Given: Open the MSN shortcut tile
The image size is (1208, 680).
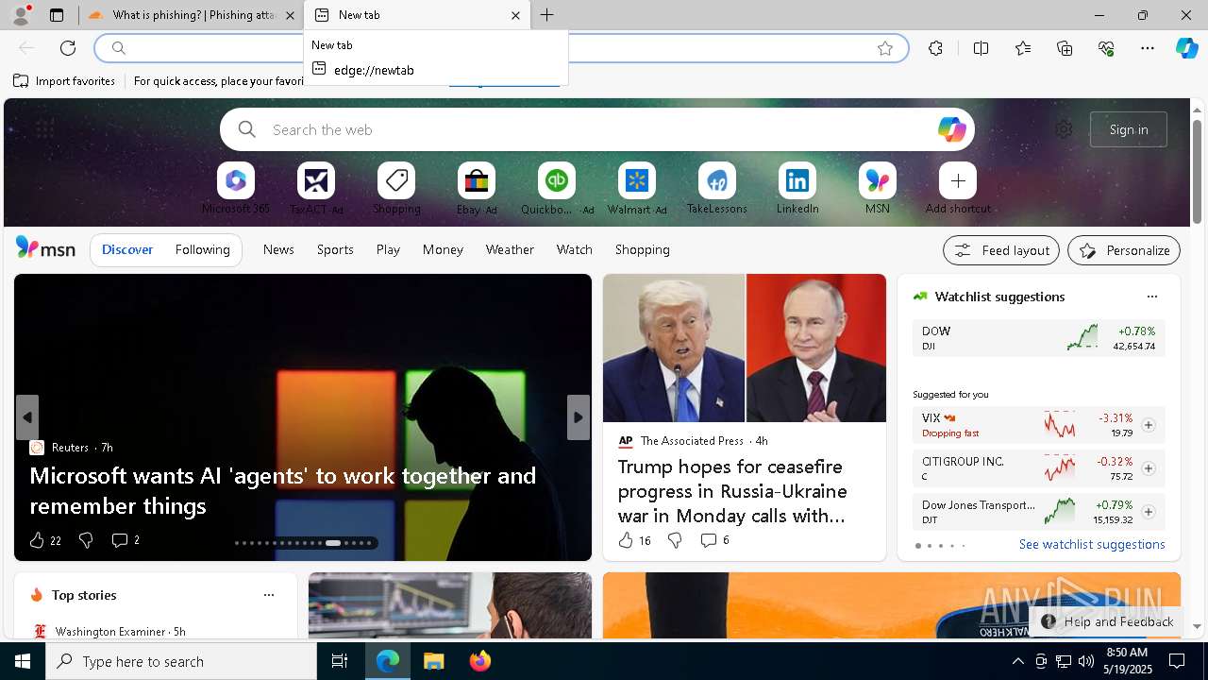Looking at the screenshot, I should coord(878,180).
